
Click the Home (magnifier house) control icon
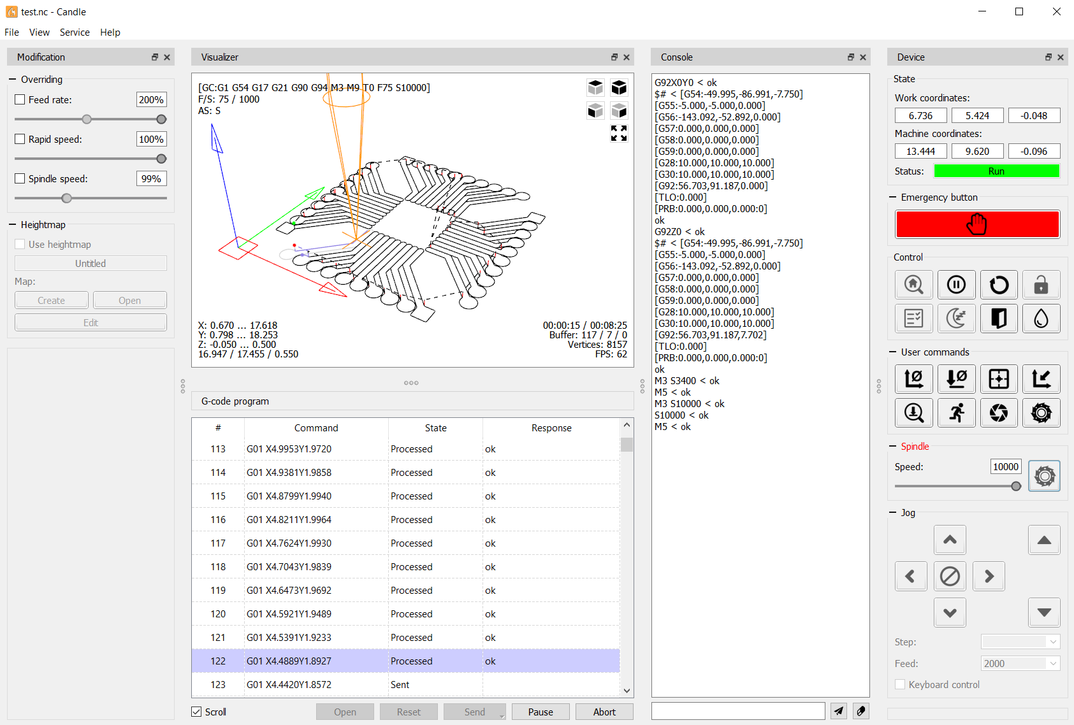[913, 285]
